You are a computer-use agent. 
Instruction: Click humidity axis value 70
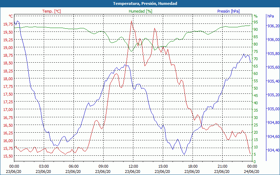click(256, 59)
